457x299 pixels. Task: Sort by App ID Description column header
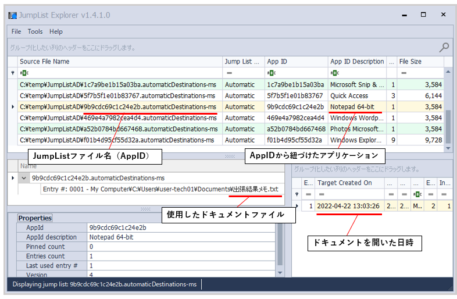[357, 62]
